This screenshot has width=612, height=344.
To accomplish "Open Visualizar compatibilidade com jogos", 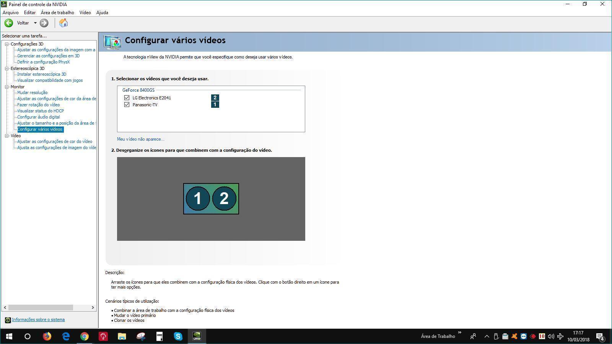I will pos(50,80).
